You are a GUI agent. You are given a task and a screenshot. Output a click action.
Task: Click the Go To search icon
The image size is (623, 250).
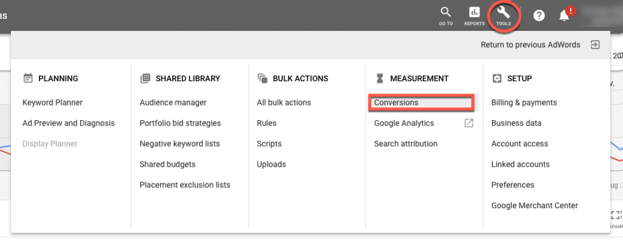[x=446, y=12]
